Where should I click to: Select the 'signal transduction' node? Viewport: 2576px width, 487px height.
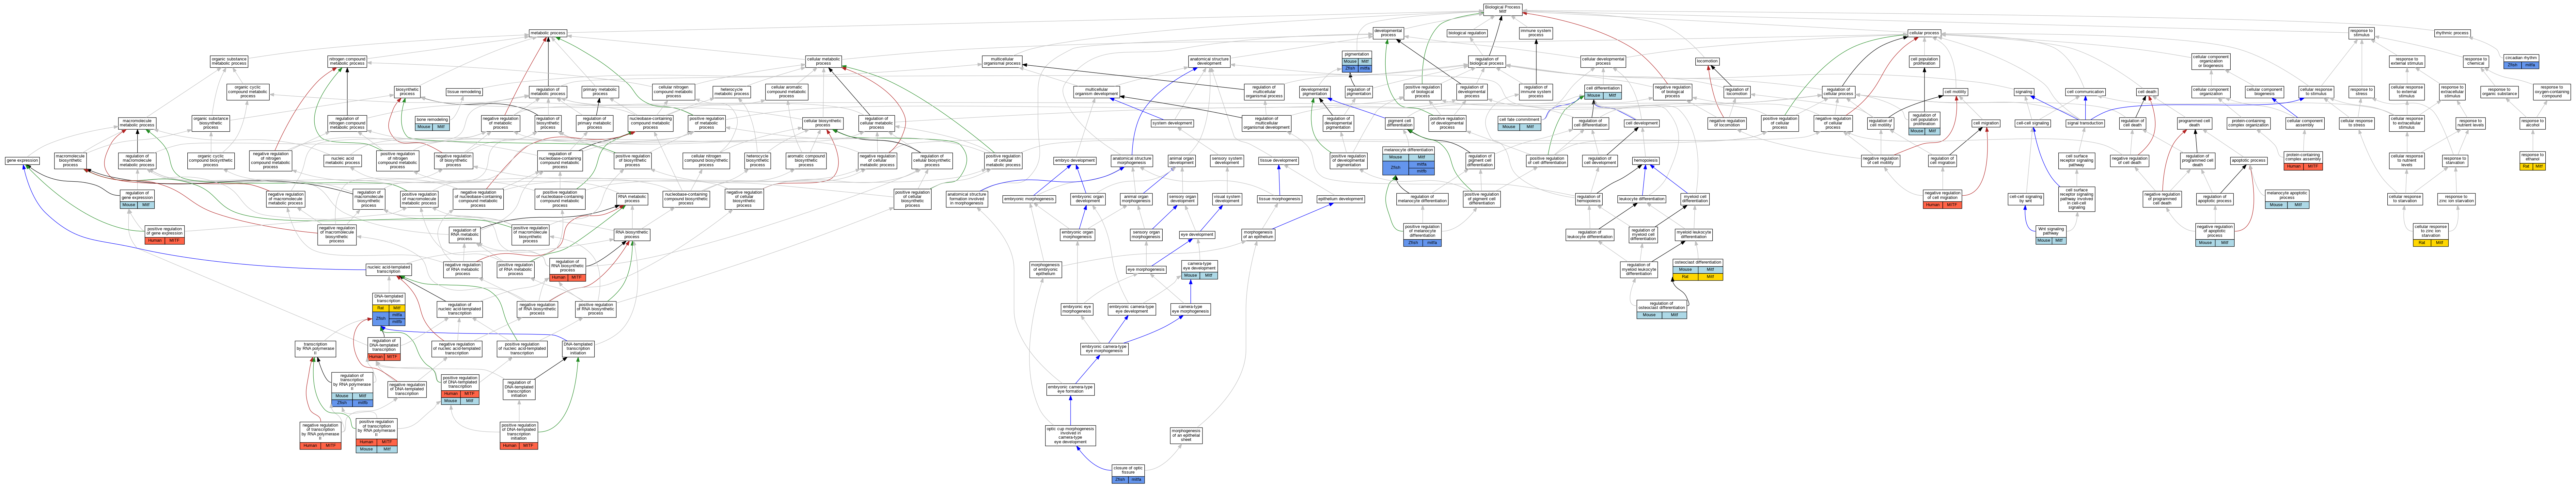click(x=2085, y=123)
